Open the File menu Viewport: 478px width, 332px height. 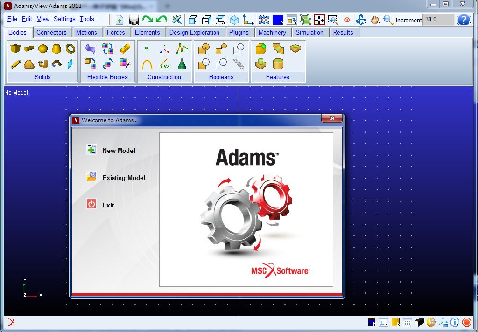click(12, 19)
